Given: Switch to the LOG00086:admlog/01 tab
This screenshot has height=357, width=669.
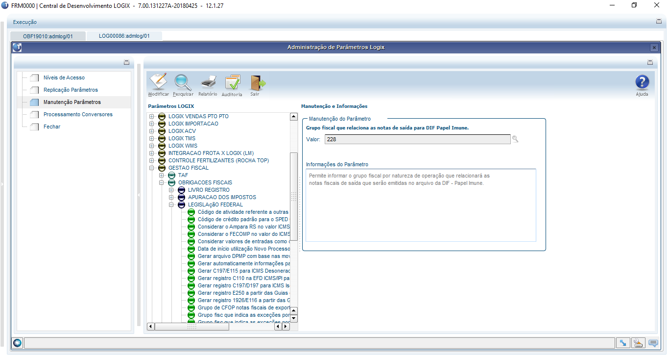Looking at the screenshot, I should [x=124, y=36].
